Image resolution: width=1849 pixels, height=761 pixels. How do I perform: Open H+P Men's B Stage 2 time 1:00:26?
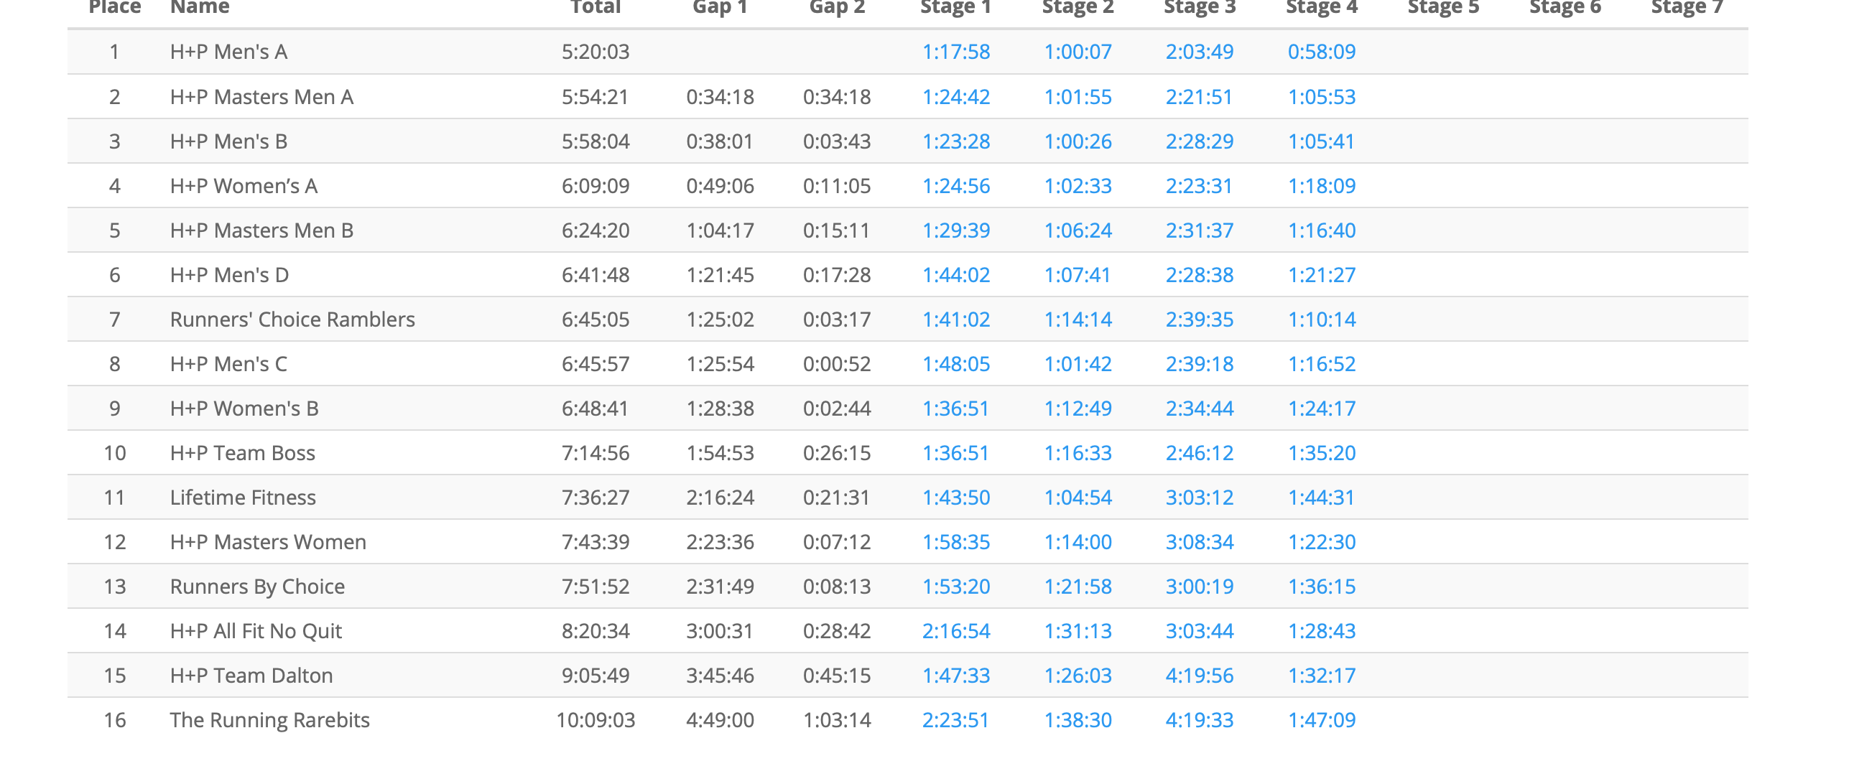[x=1078, y=141]
